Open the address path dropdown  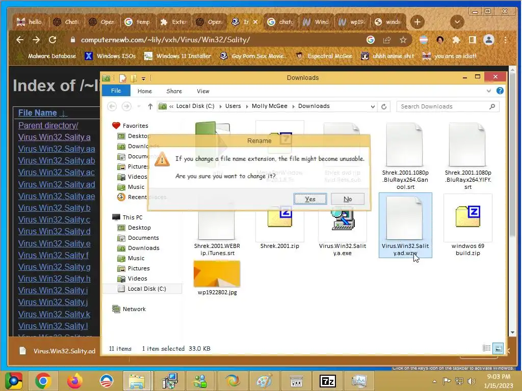coord(373,107)
